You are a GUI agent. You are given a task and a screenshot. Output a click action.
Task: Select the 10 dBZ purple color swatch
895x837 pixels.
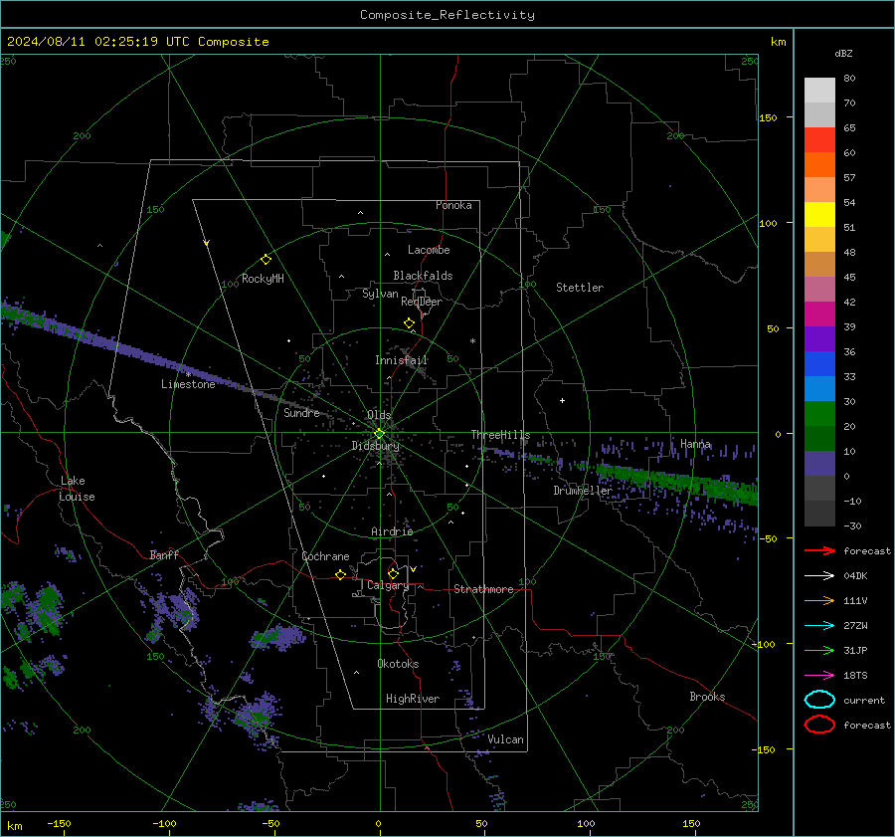[819, 464]
